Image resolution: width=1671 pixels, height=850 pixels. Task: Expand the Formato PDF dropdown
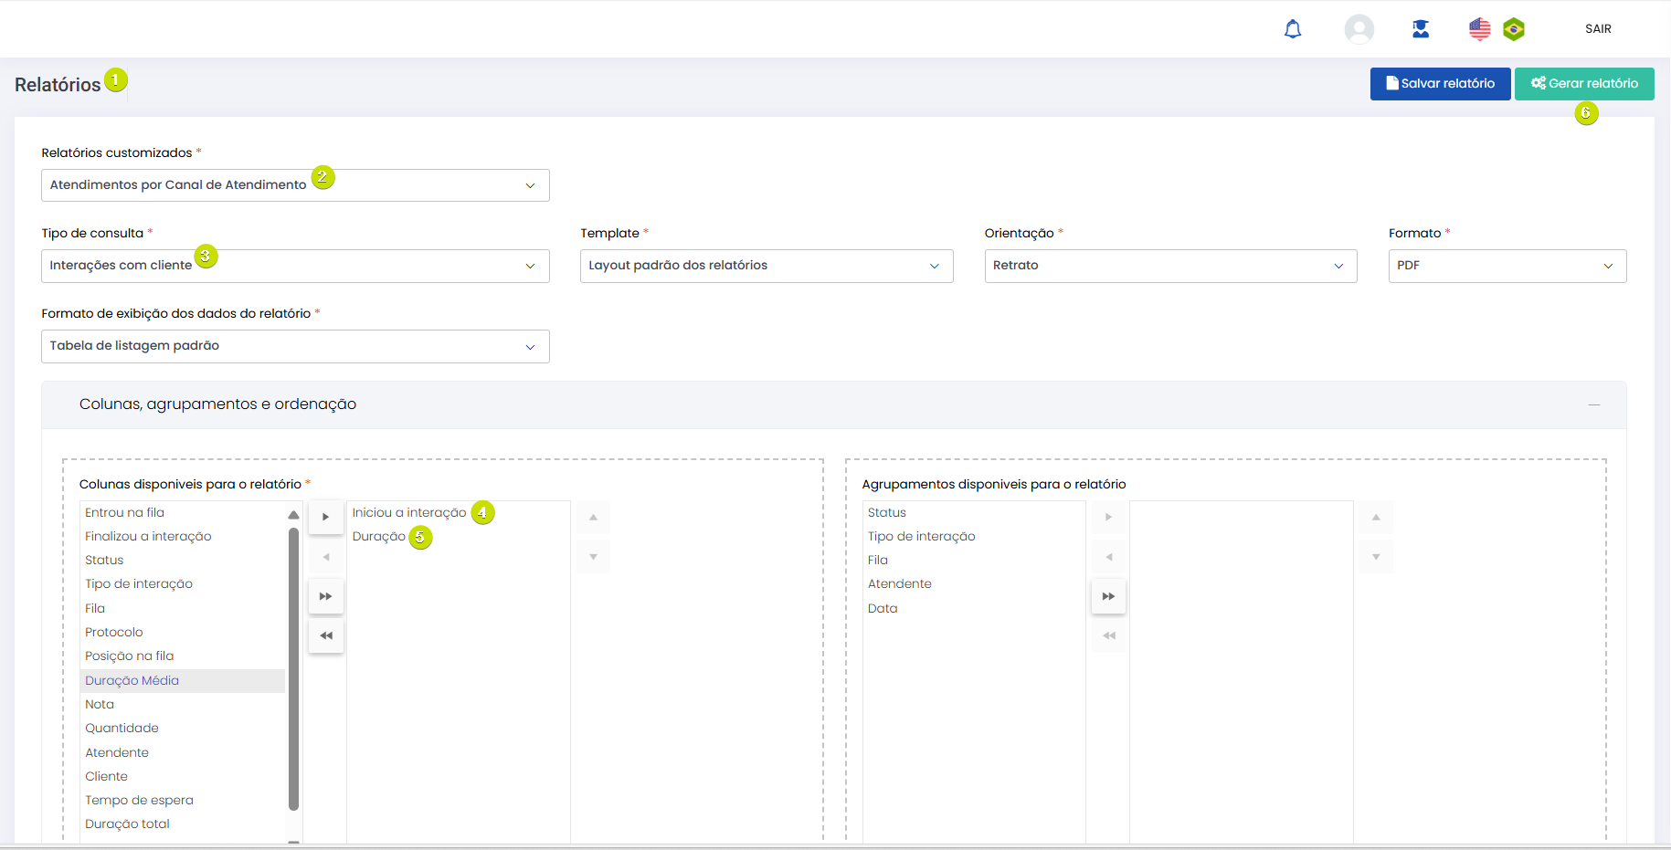tap(1507, 266)
